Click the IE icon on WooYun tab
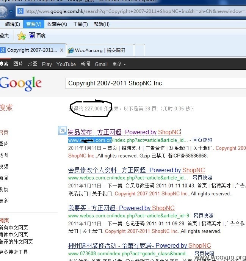 [x=71, y=50]
